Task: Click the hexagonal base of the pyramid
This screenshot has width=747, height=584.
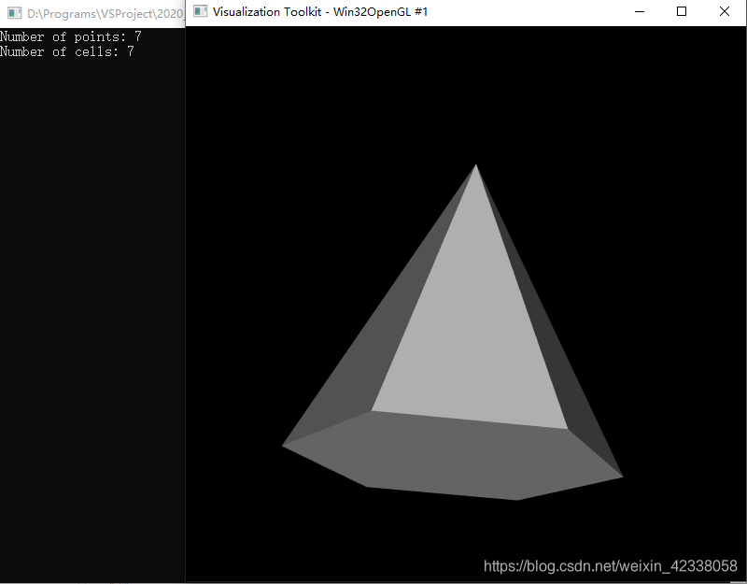Action: (x=458, y=458)
